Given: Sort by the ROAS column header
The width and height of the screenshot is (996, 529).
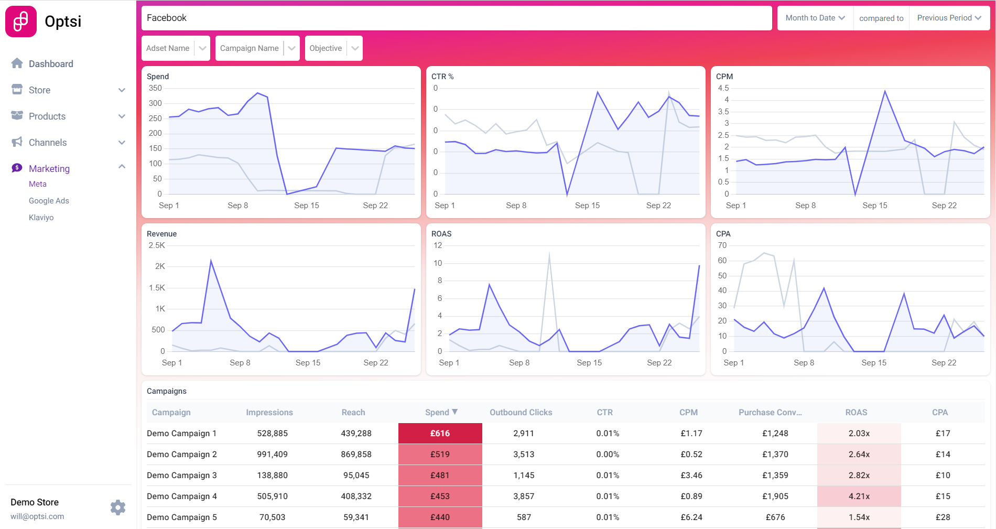Looking at the screenshot, I should [857, 413].
